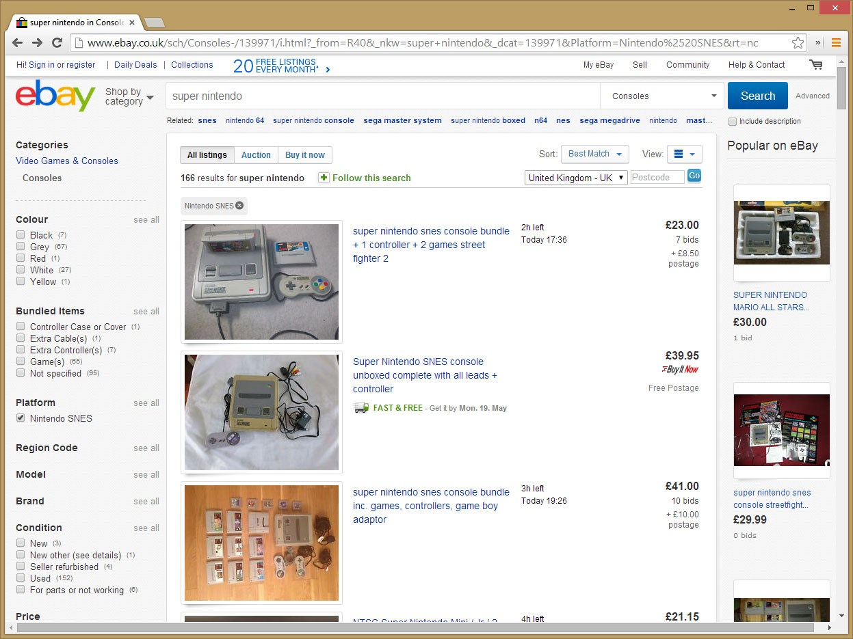Screen dimensions: 853x639
Task: Click the search text field
Action: pyautogui.click(x=383, y=96)
